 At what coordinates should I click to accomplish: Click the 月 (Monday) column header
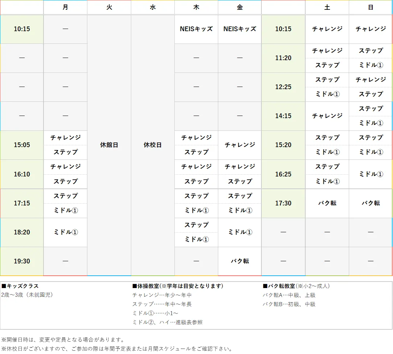tap(65, 7)
